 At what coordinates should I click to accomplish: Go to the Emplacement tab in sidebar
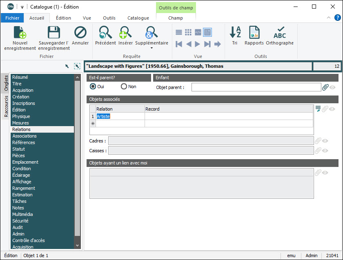coord(25,162)
